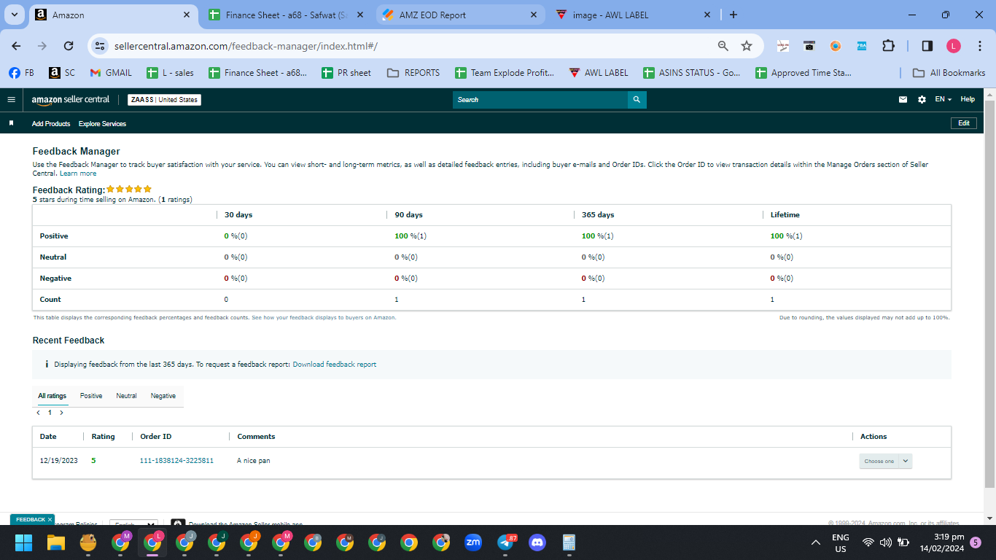Image resolution: width=996 pixels, height=560 pixels.
Task: Select the Neutral feedback tab
Action: (126, 396)
